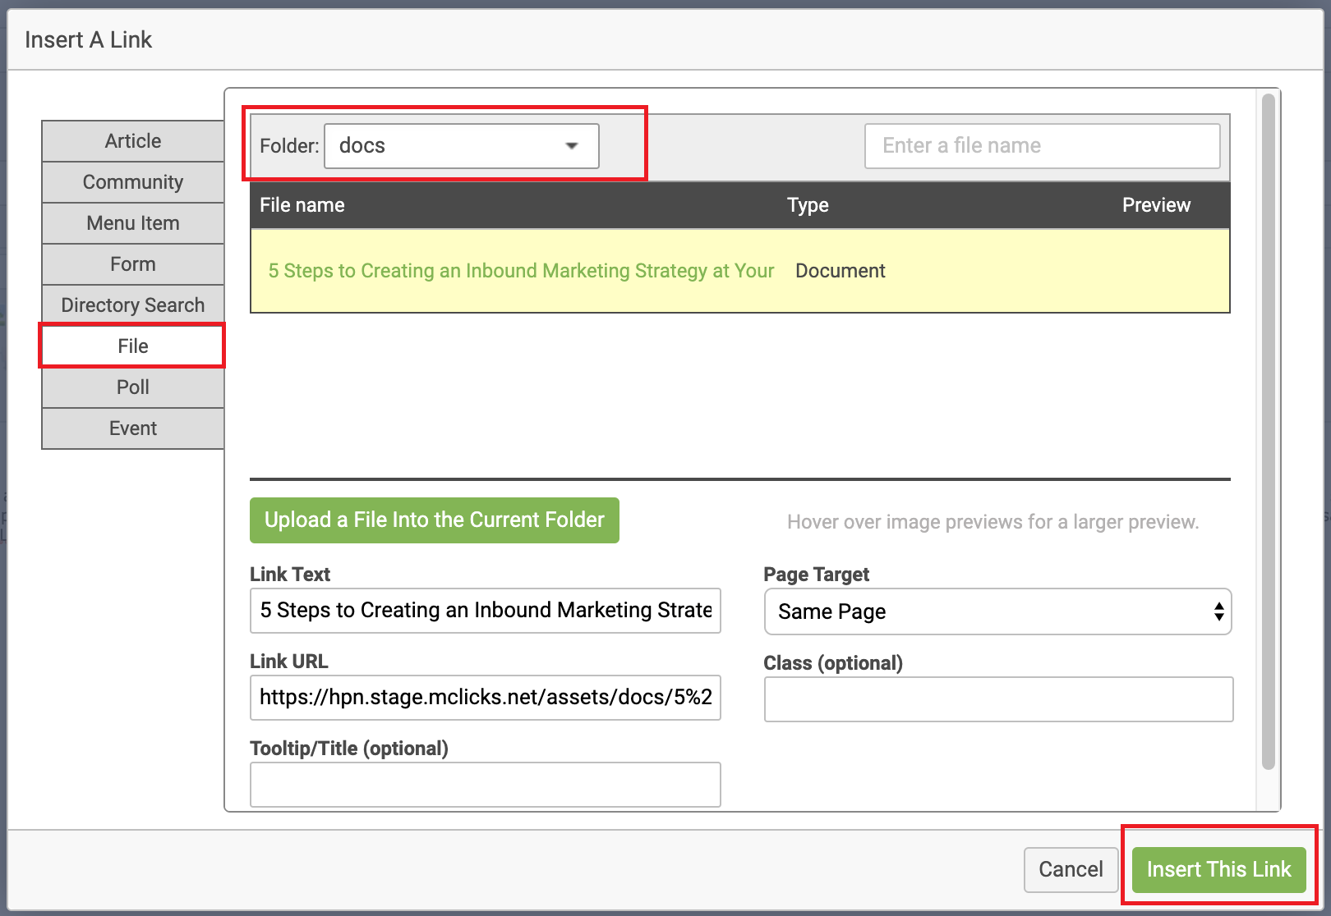This screenshot has height=916, width=1331.
Task: Select the Menu Item tab
Action: click(x=133, y=223)
